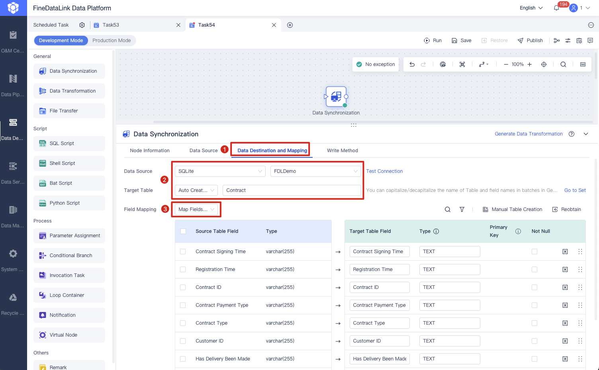Open the Recycle sidebar icon
599x370 pixels.
tap(13, 297)
